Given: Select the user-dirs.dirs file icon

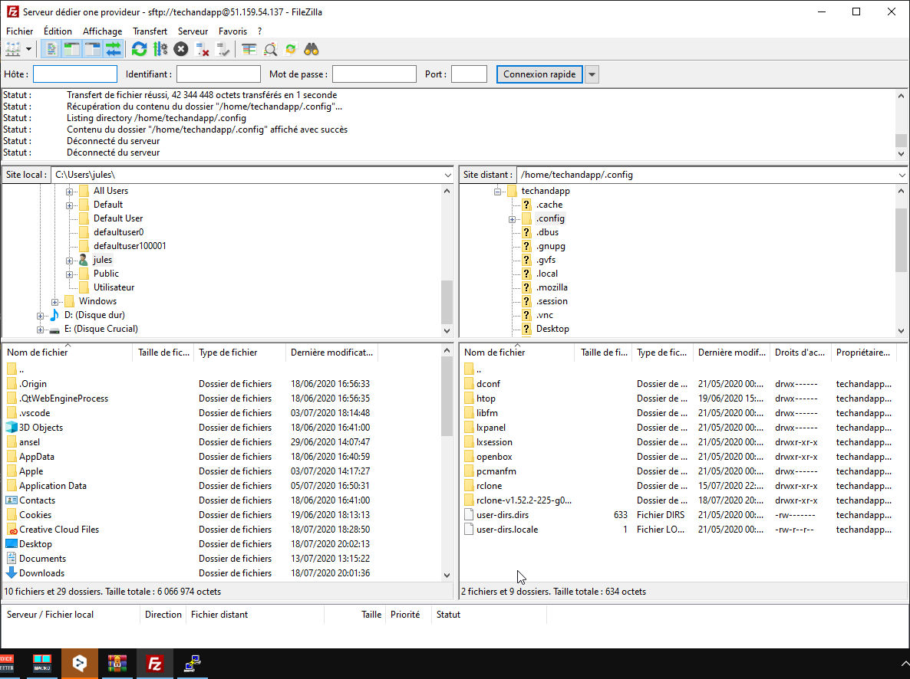Looking at the screenshot, I should tap(469, 515).
